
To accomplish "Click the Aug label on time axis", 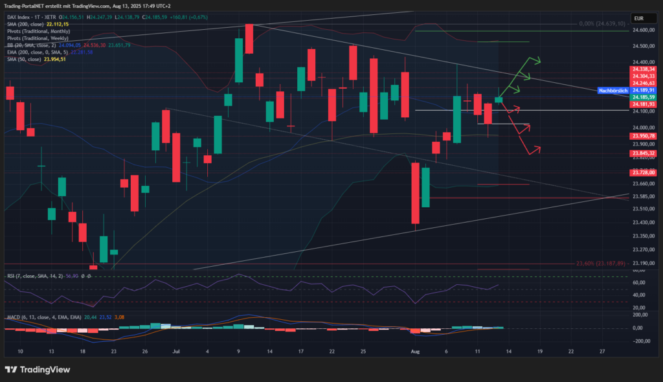I will (x=416, y=350).
